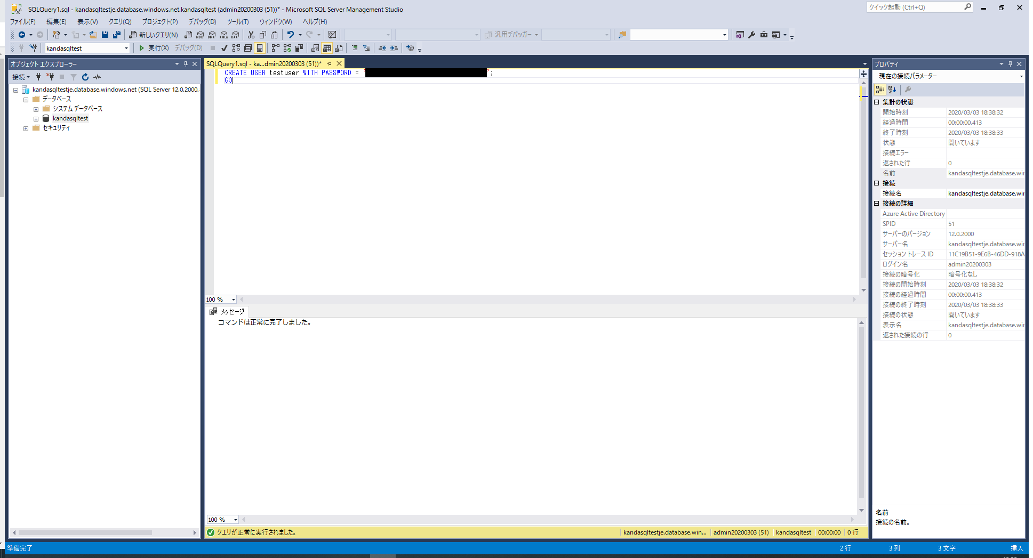The height and width of the screenshot is (558, 1033).
Task: Toggle categorized view in Properties panel
Action: tap(880, 90)
